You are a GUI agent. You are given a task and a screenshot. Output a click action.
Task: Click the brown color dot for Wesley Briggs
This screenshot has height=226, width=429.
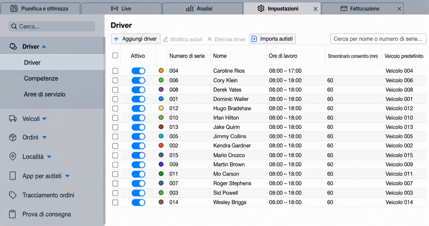(161, 202)
